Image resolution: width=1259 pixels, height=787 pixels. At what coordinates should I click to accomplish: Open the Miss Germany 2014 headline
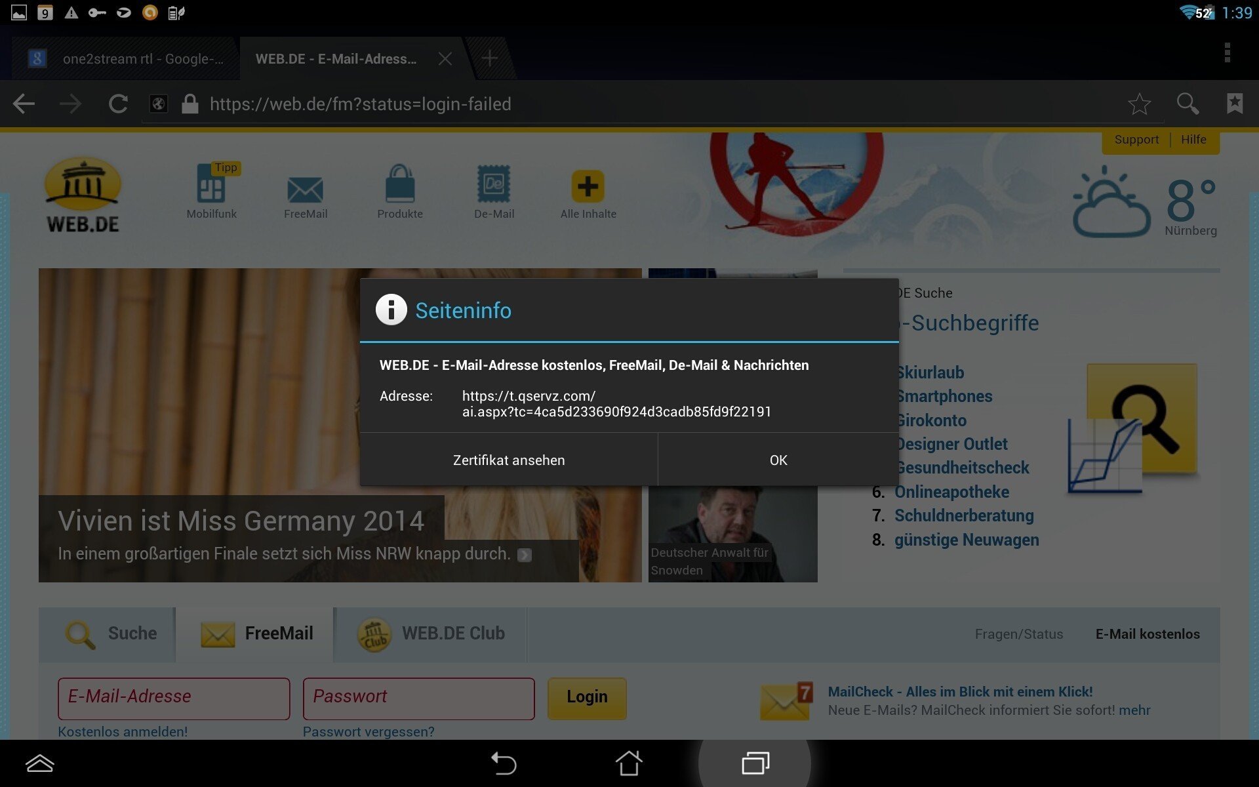tap(241, 521)
